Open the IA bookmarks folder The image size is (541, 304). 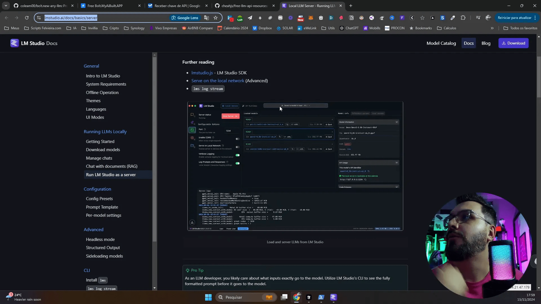[x=72, y=28]
